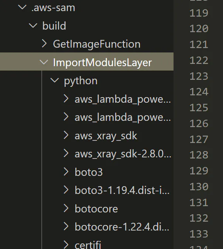Collapse the python folder chevron

tap(55, 80)
